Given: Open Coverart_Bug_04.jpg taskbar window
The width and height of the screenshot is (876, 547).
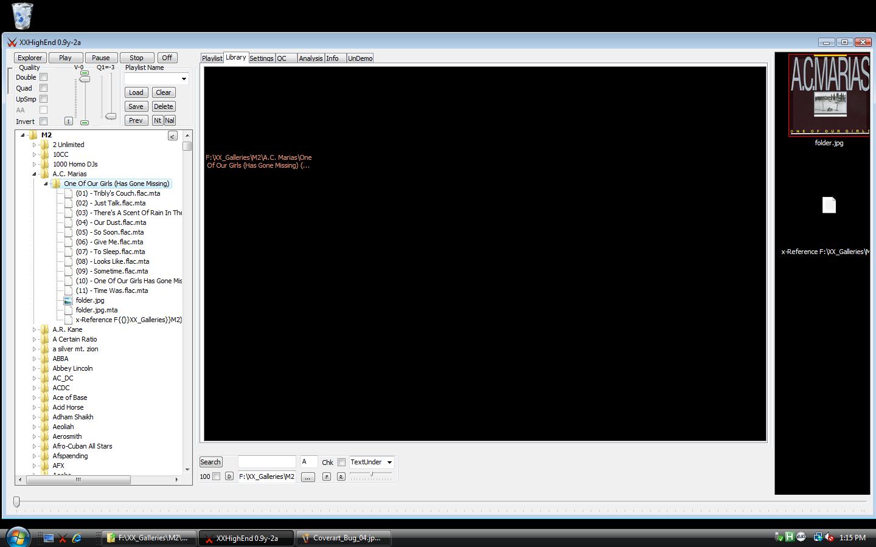Looking at the screenshot, I should coord(343,538).
